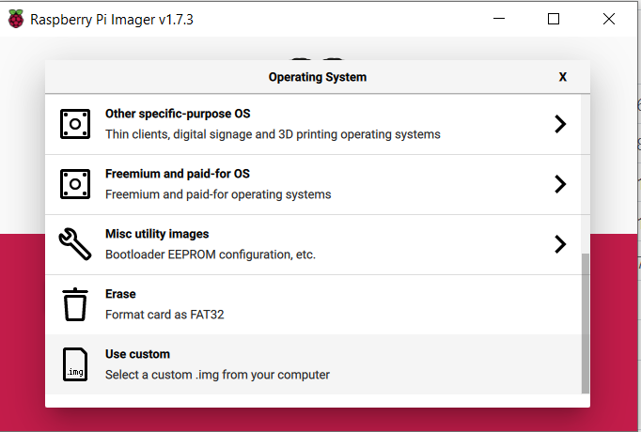Screen dimensions: 641x432
Task: Click "Format card as FAT32" description text
Action: 164,315
